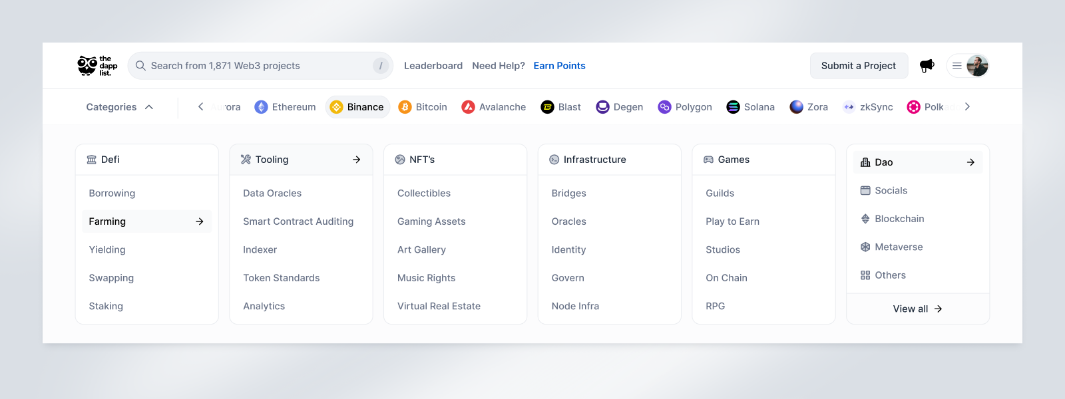Click the Blast logo icon

(x=548, y=107)
